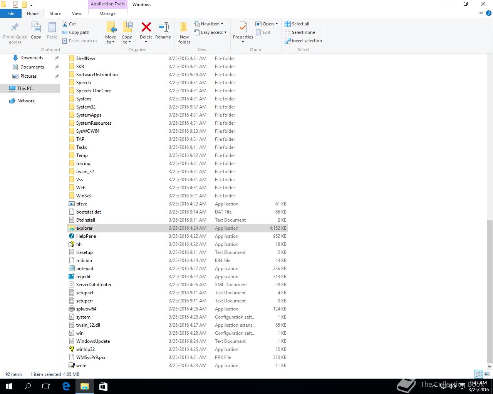Open the File menu tab
This screenshot has height=394, width=493.
point(11,13)
